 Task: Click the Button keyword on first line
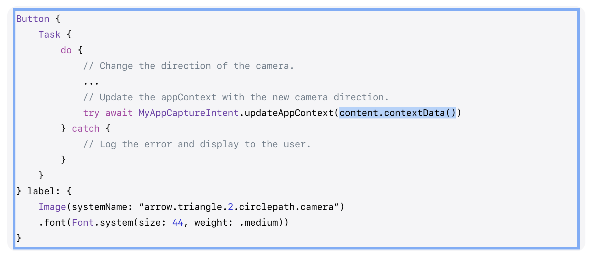click(33, 19)
